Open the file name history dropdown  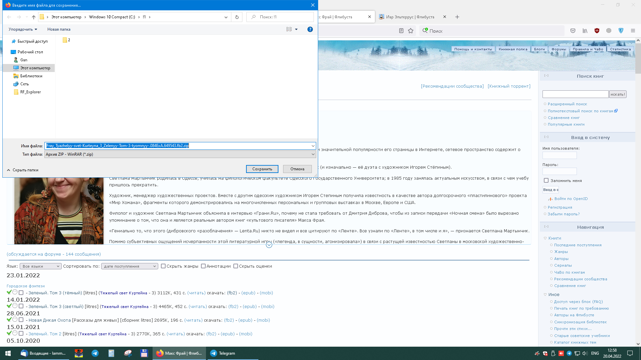pyautogui.click(x=313, y=146)
